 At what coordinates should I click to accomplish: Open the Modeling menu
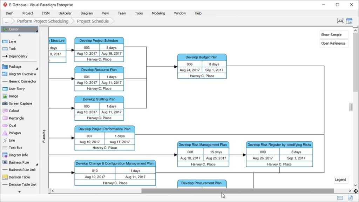tap(158, 13)
